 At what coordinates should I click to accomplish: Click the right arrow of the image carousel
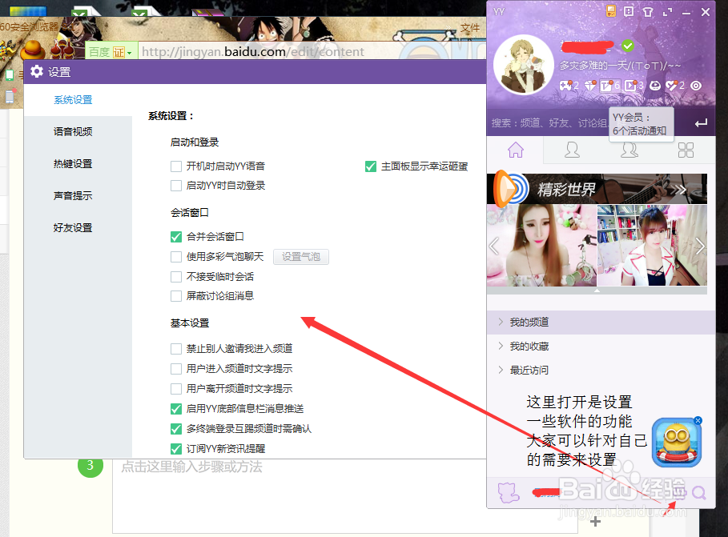(x=701, y=246)
